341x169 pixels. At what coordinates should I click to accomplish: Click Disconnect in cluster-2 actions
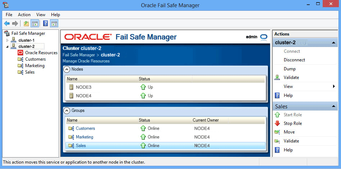pos(294,60)
